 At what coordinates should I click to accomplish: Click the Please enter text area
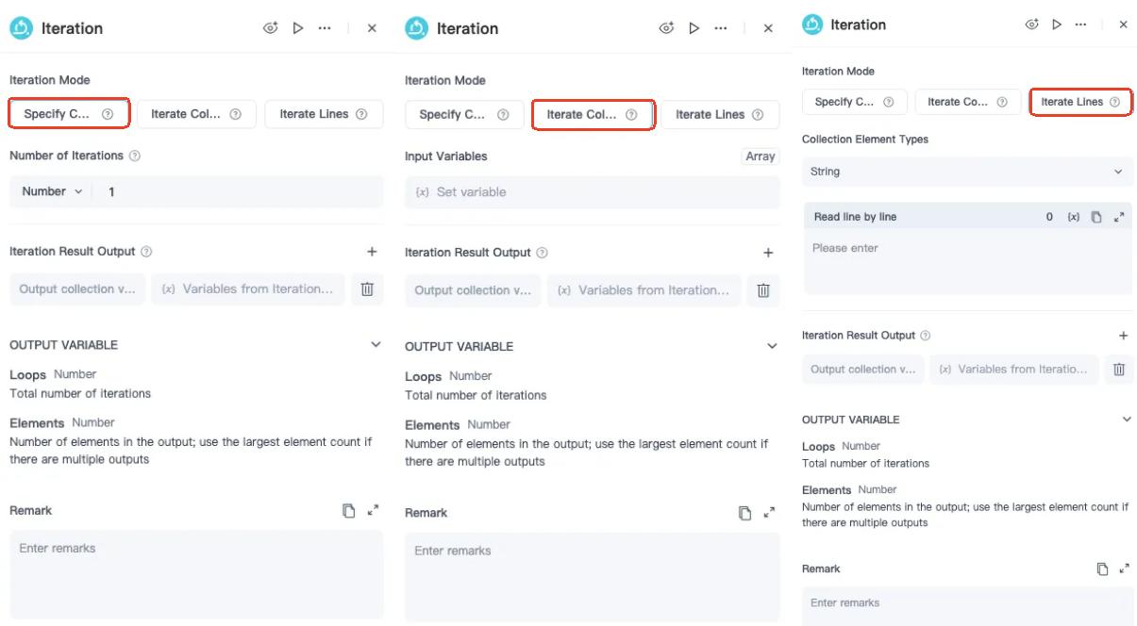coord(967,262)
